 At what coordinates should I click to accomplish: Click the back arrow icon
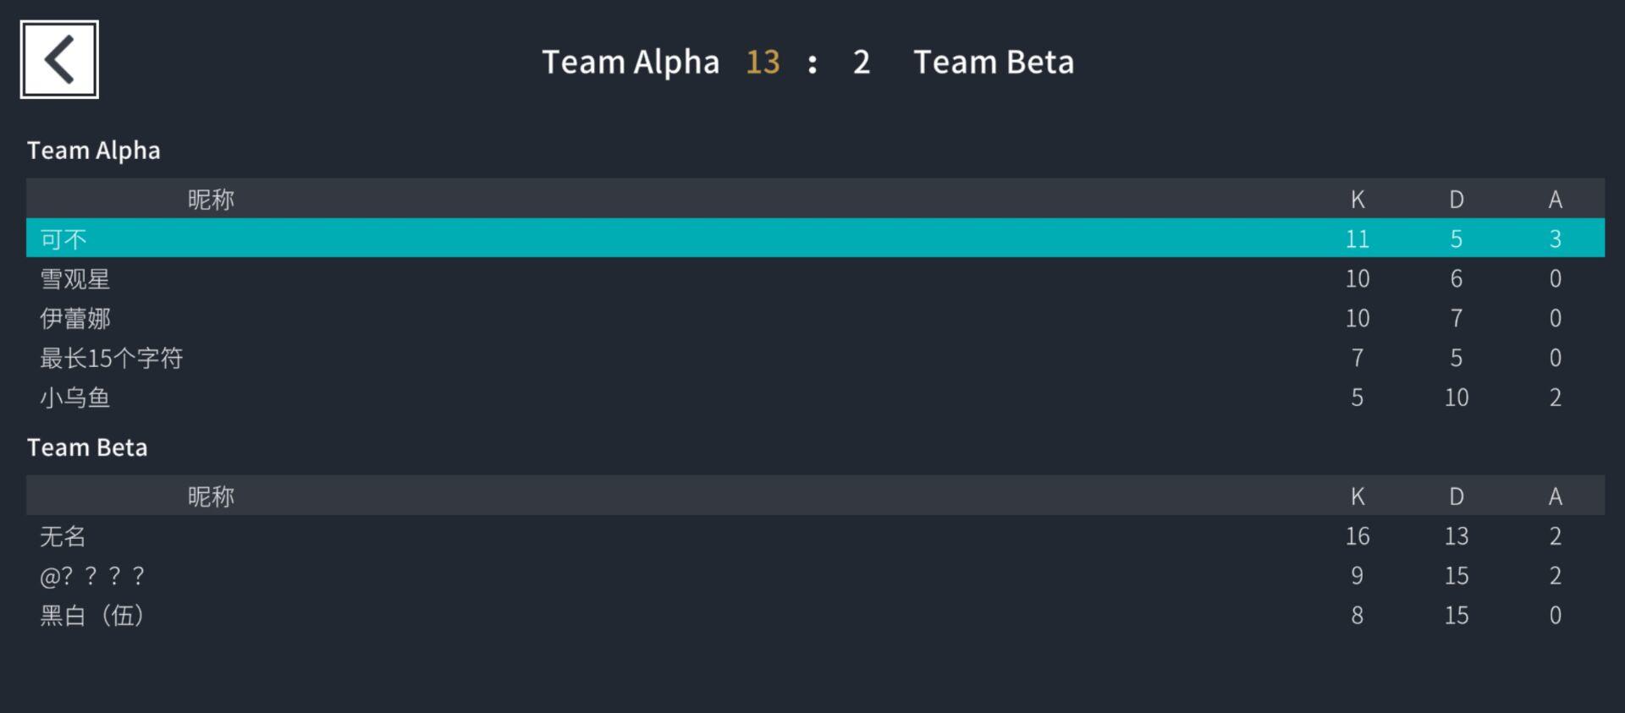pos(59,59)
